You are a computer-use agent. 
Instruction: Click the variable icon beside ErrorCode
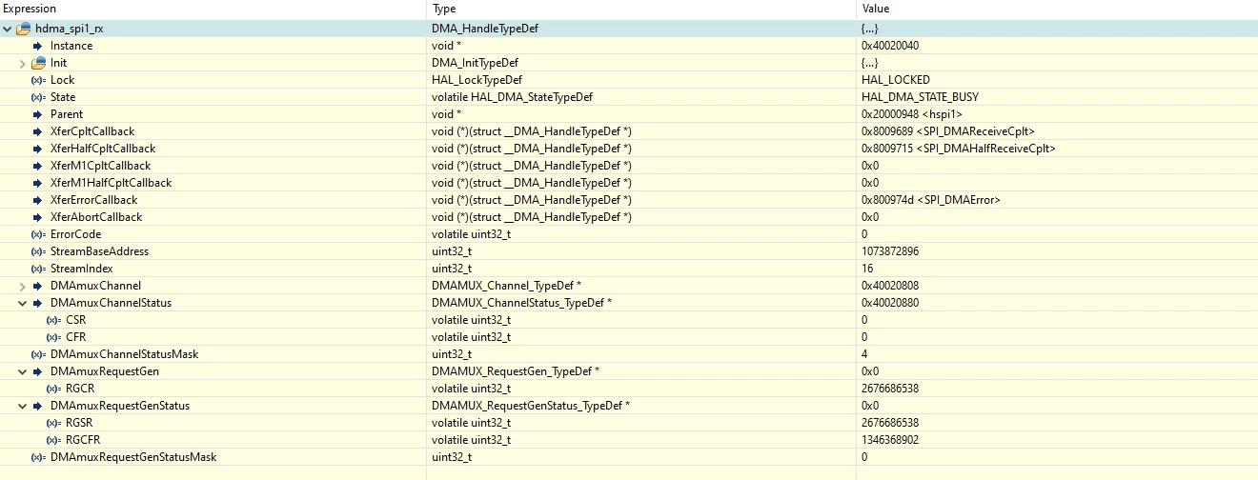click(x=38, y=234)
